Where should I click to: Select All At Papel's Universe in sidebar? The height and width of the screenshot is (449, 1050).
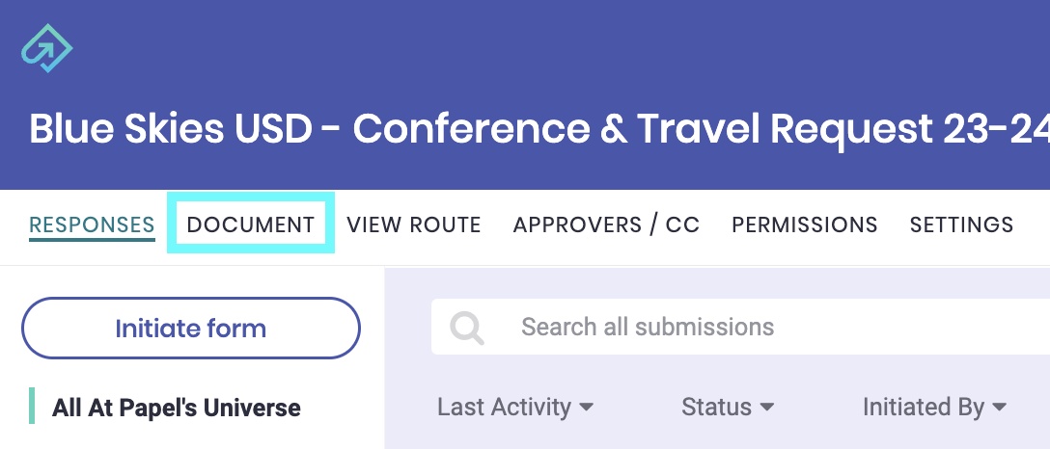(x=176, y=407)
